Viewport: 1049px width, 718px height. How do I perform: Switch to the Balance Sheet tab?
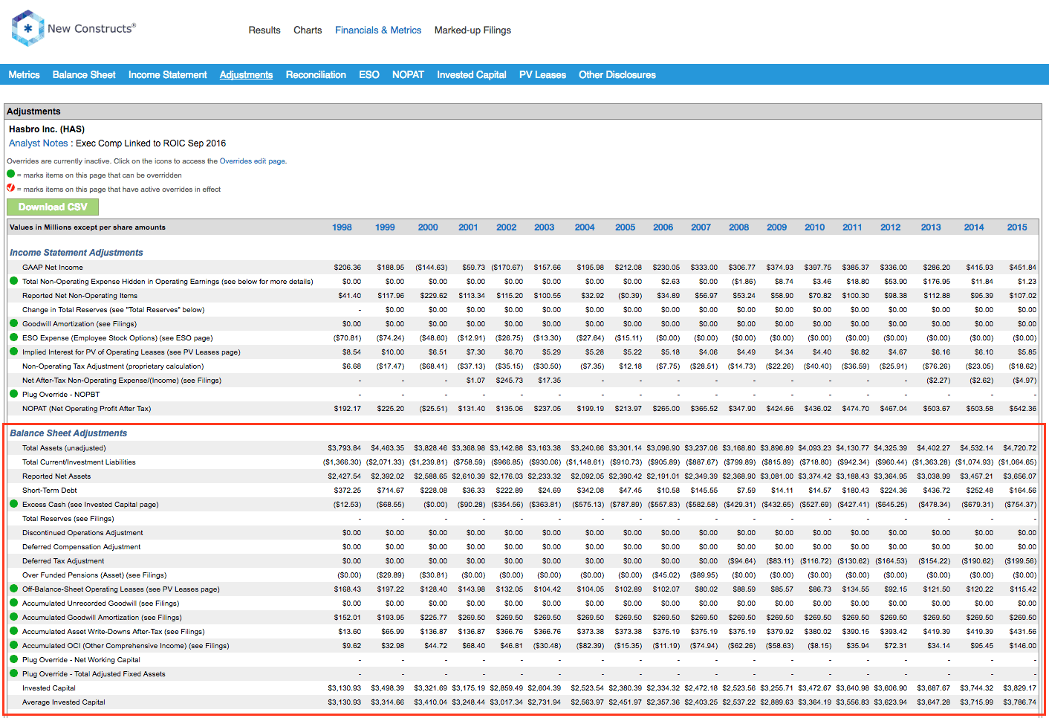pyautogui.click(x=84, y=75)
